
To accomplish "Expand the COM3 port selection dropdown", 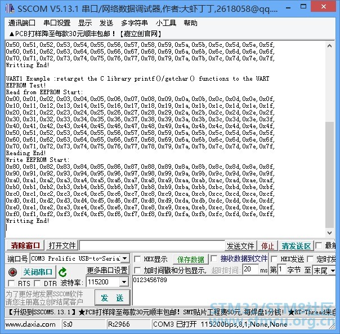I will pos(124,258).
